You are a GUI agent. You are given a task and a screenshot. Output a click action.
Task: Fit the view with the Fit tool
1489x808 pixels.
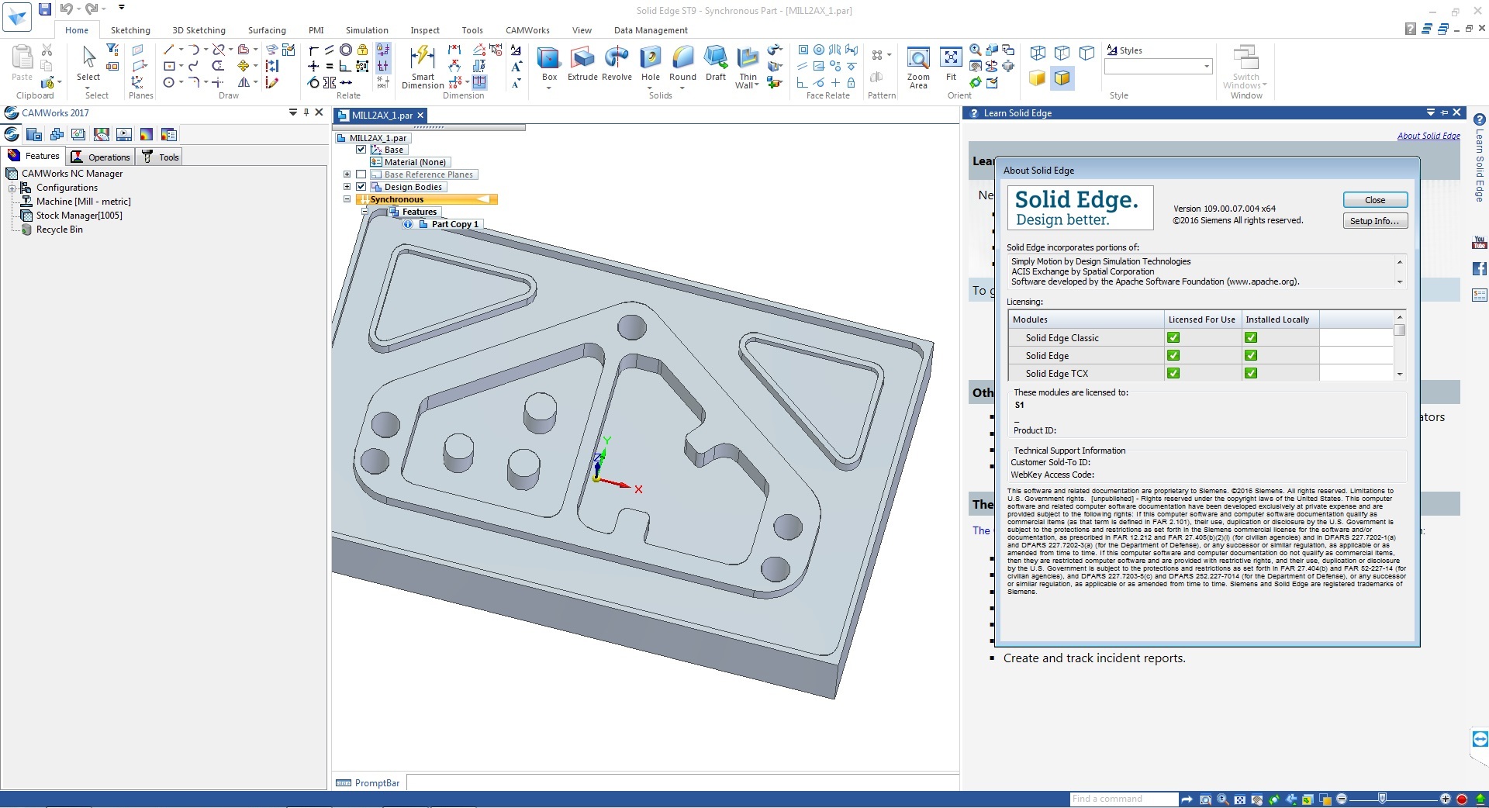(x=951, y=64)
